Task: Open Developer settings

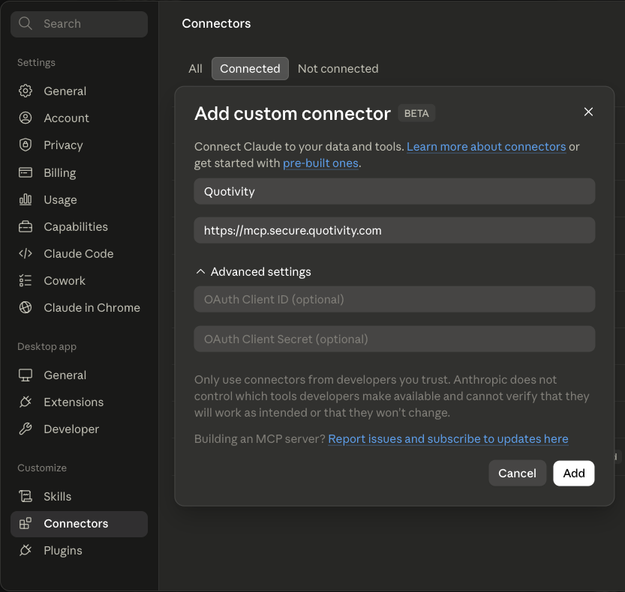Action: (79, 429)
